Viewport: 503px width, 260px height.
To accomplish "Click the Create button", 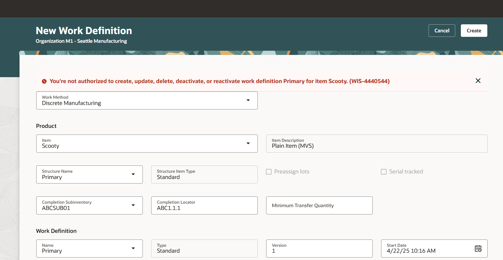I will (474, 30).
